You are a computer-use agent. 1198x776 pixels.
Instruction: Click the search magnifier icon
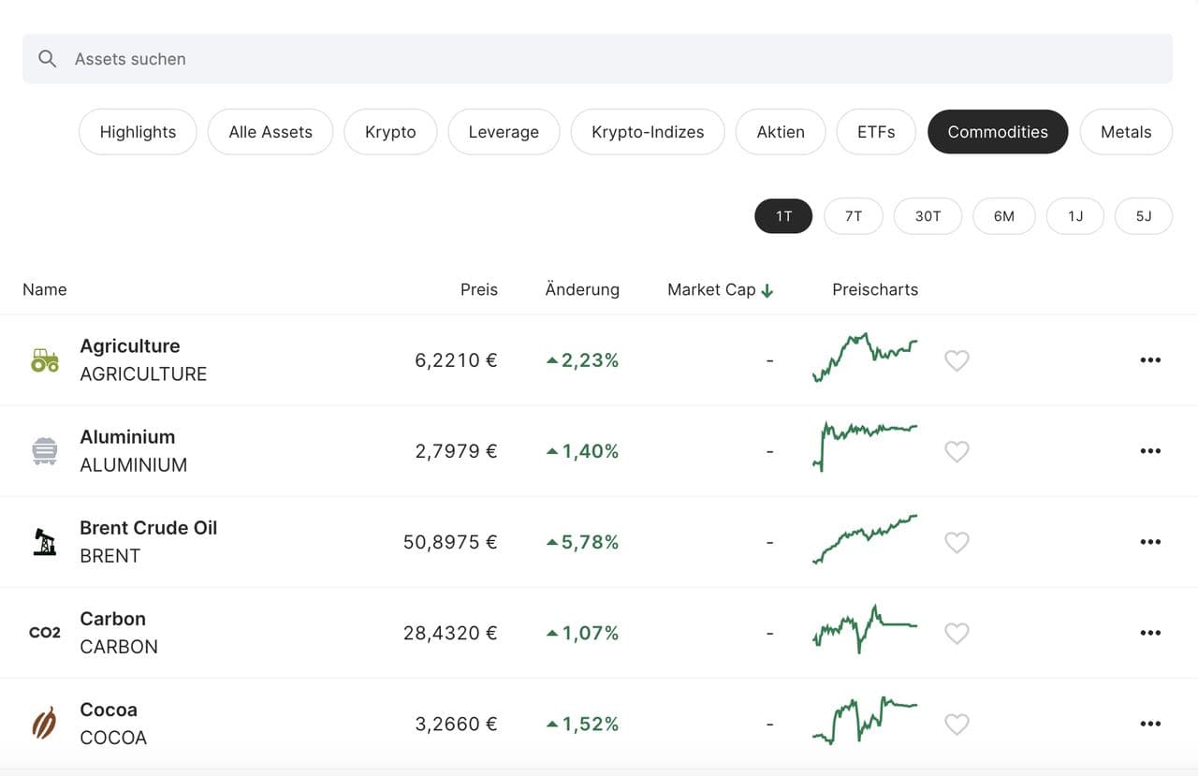(48, 59)
